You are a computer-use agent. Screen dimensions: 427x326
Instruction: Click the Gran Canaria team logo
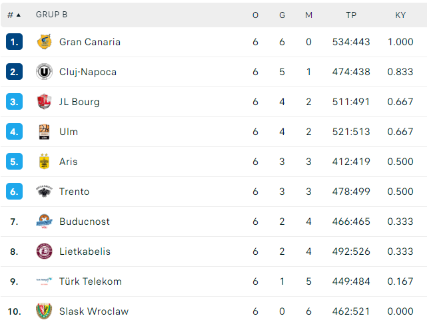44,42
